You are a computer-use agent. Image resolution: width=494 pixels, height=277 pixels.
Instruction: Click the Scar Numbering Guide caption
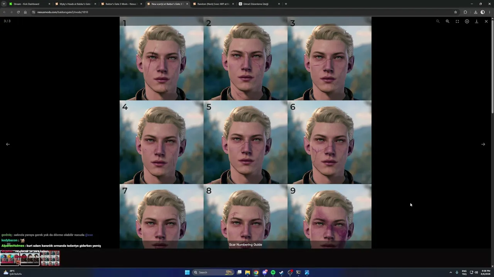pyautogui.click(x=245, y=245)
